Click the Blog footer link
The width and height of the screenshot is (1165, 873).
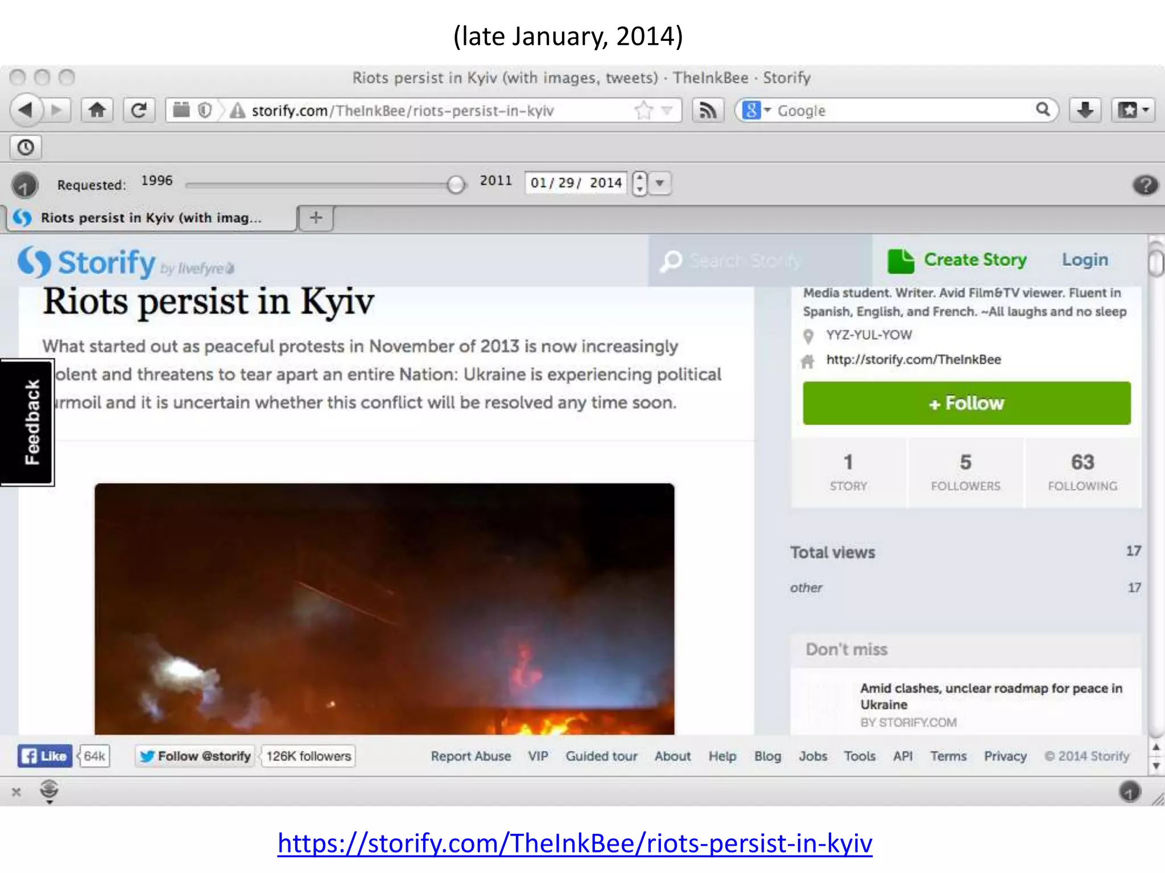coord(767,756)
